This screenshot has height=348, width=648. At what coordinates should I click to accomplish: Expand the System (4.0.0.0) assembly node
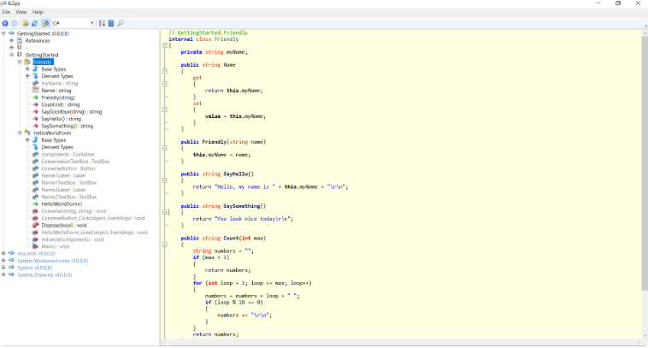[x=3, y=268]
